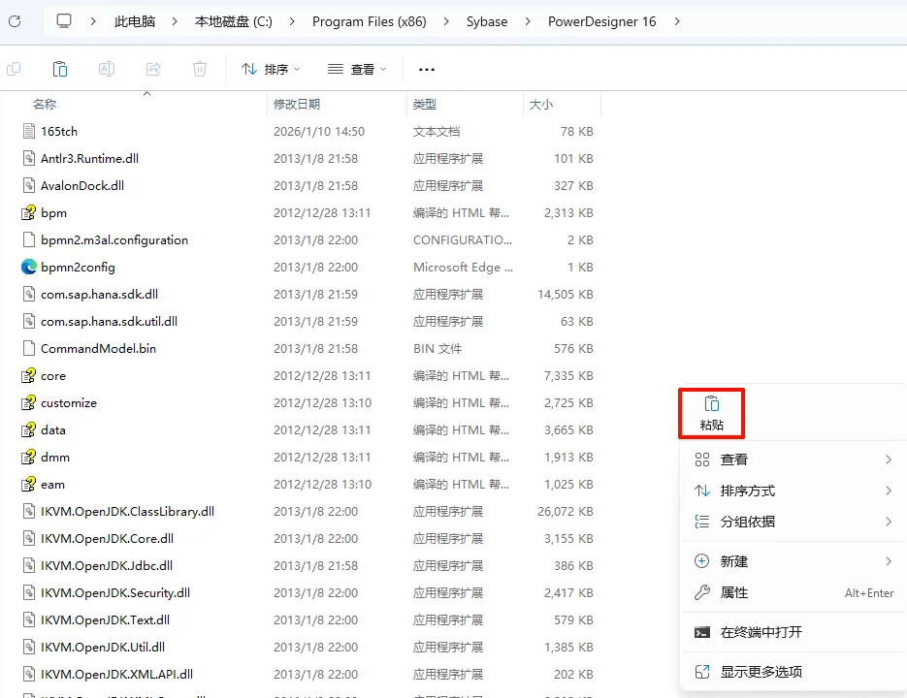This screenshot has width=907, height=698.
Task: Click the 2026/1/10 14:50 date cell
Action: pos(319,131)
